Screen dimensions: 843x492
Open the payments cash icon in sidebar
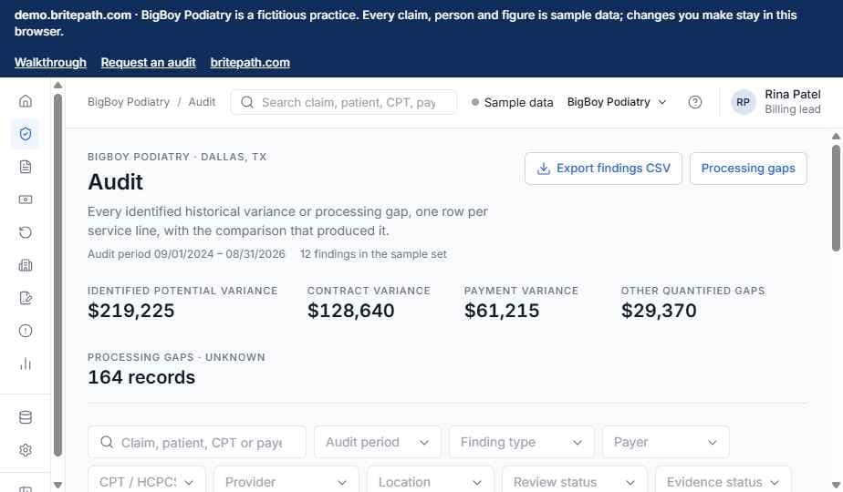pos(26,200)
